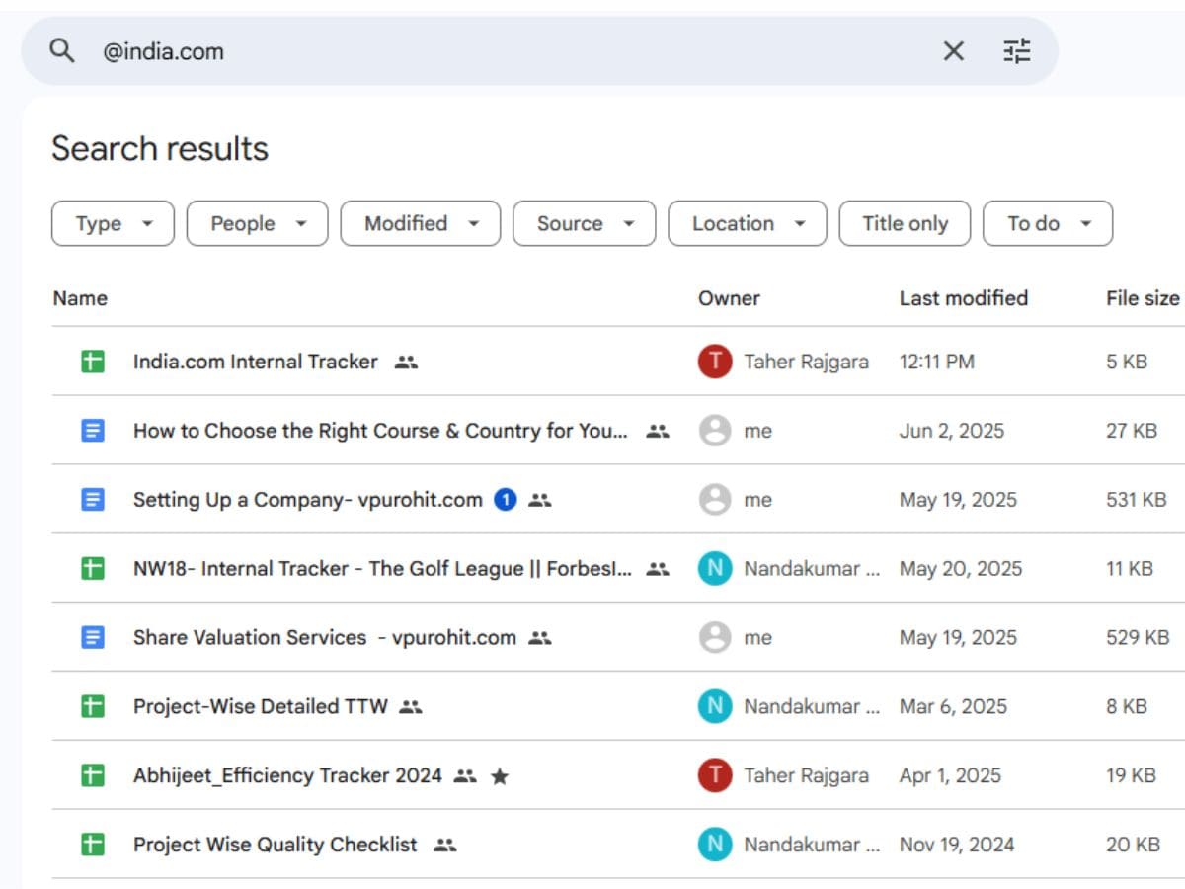Screen dimensions: 1185x889
Task: Open How to Choose the Right Course document
Action: coord(380,431)
